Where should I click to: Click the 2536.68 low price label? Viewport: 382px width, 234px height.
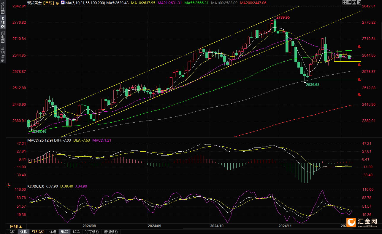click(x=313, y=84)
